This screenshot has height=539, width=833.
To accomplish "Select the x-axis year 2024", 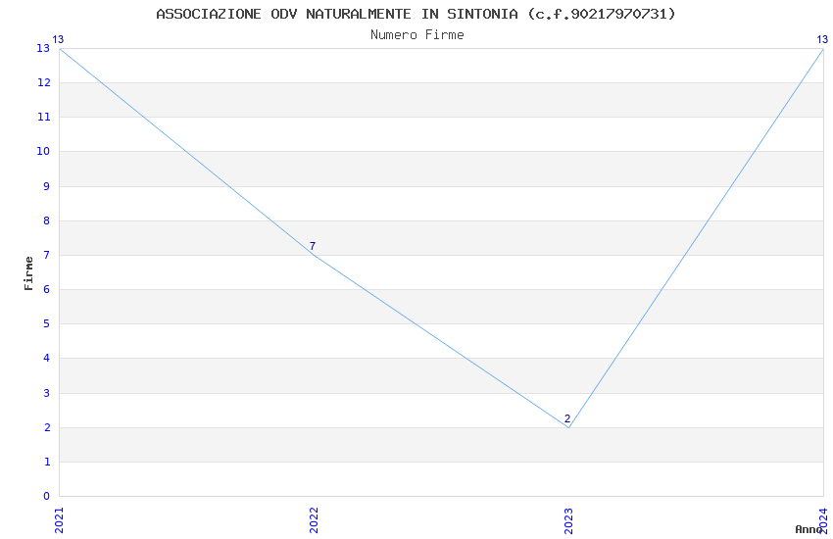I will point(823,520).
